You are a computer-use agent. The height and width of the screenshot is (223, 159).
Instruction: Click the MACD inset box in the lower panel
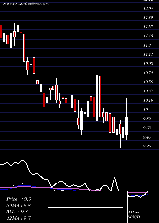[x=87, y=207]
